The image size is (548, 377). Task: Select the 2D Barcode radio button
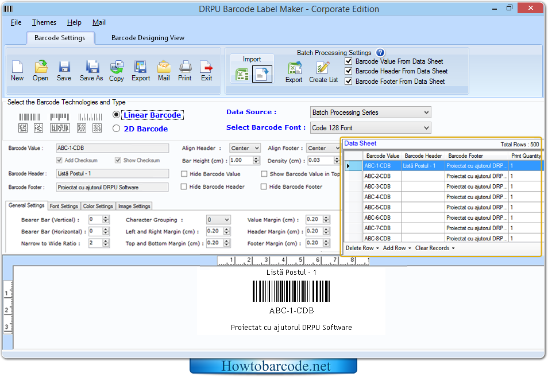(117, 129)
